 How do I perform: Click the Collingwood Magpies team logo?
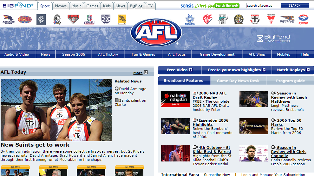click(x=57, y=19)
